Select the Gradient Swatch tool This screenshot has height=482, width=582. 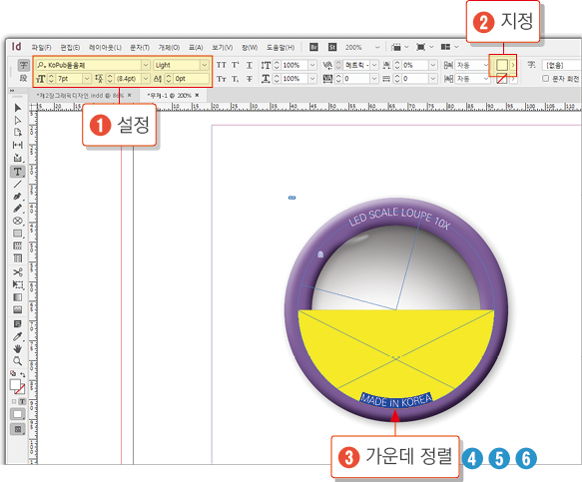(17, 297)
